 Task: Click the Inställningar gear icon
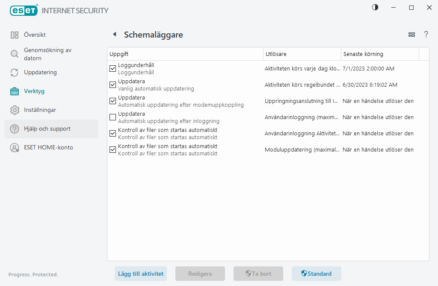[15, 110]
